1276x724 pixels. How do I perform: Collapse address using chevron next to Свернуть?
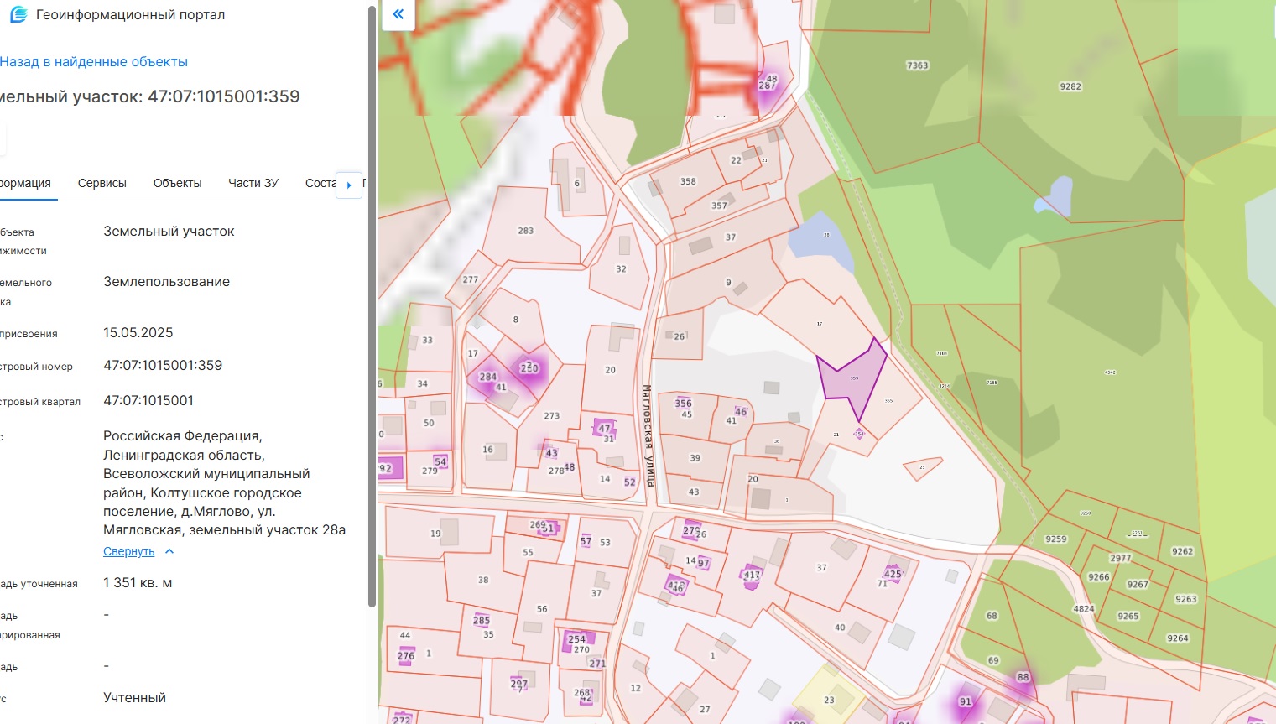click(169, 551)
